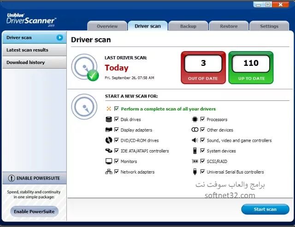Click the exclamation icon beside Enable PowerSuite
The image size is (295, 227).
point(12,178)
